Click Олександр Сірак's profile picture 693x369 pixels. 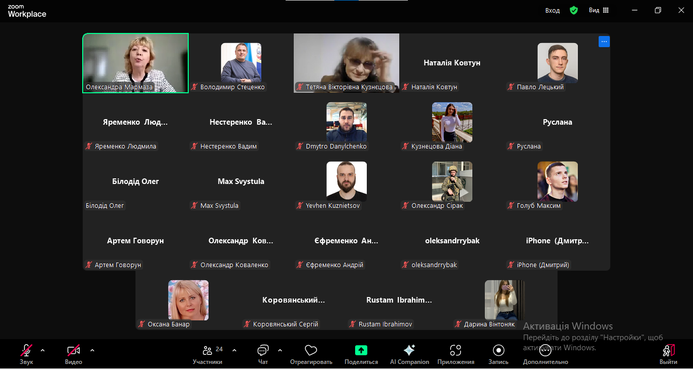pyautogui.click(x=452, y=181)
